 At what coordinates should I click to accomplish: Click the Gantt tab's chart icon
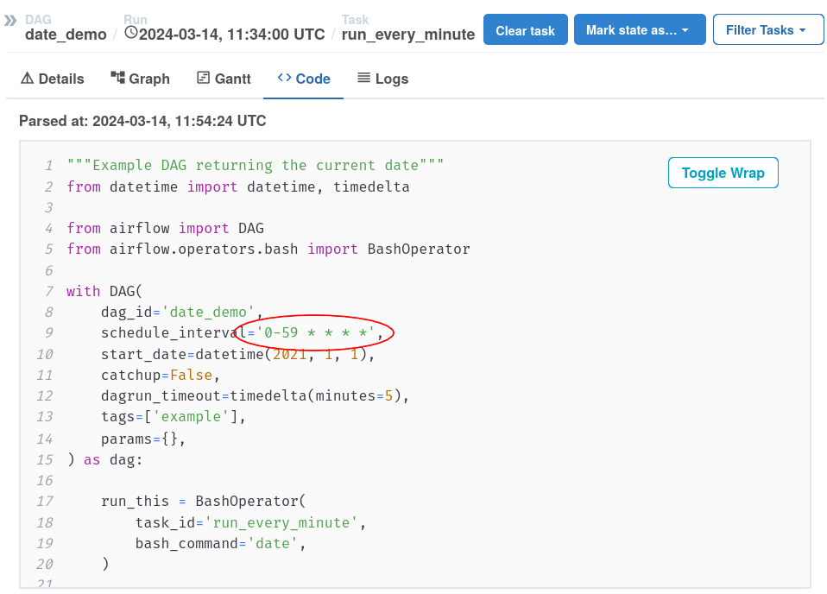click(x=204, y=78)
